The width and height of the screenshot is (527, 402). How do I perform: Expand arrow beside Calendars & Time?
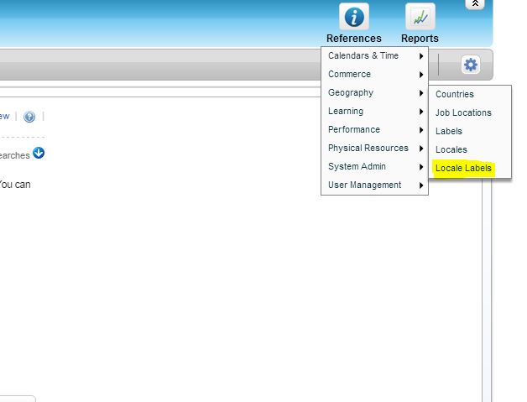tap(421, 56)
